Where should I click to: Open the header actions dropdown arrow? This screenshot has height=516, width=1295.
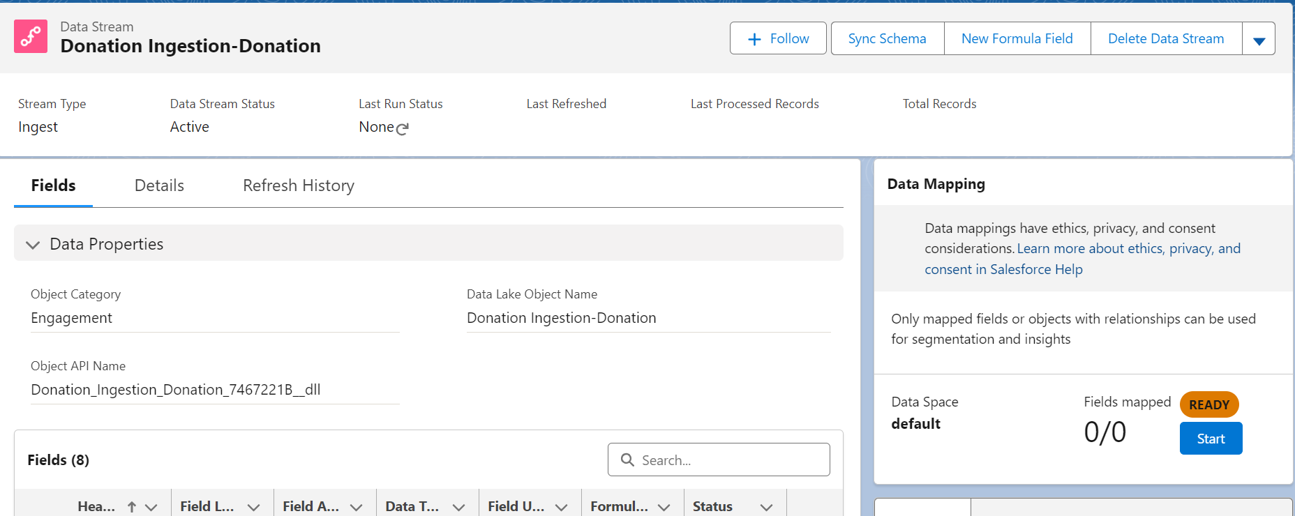(x=1259, y=38)
